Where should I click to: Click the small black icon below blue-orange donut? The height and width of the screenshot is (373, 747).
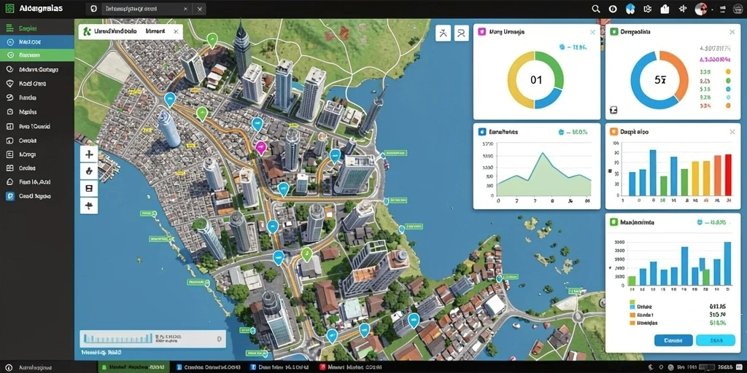[x=614, y=111]
